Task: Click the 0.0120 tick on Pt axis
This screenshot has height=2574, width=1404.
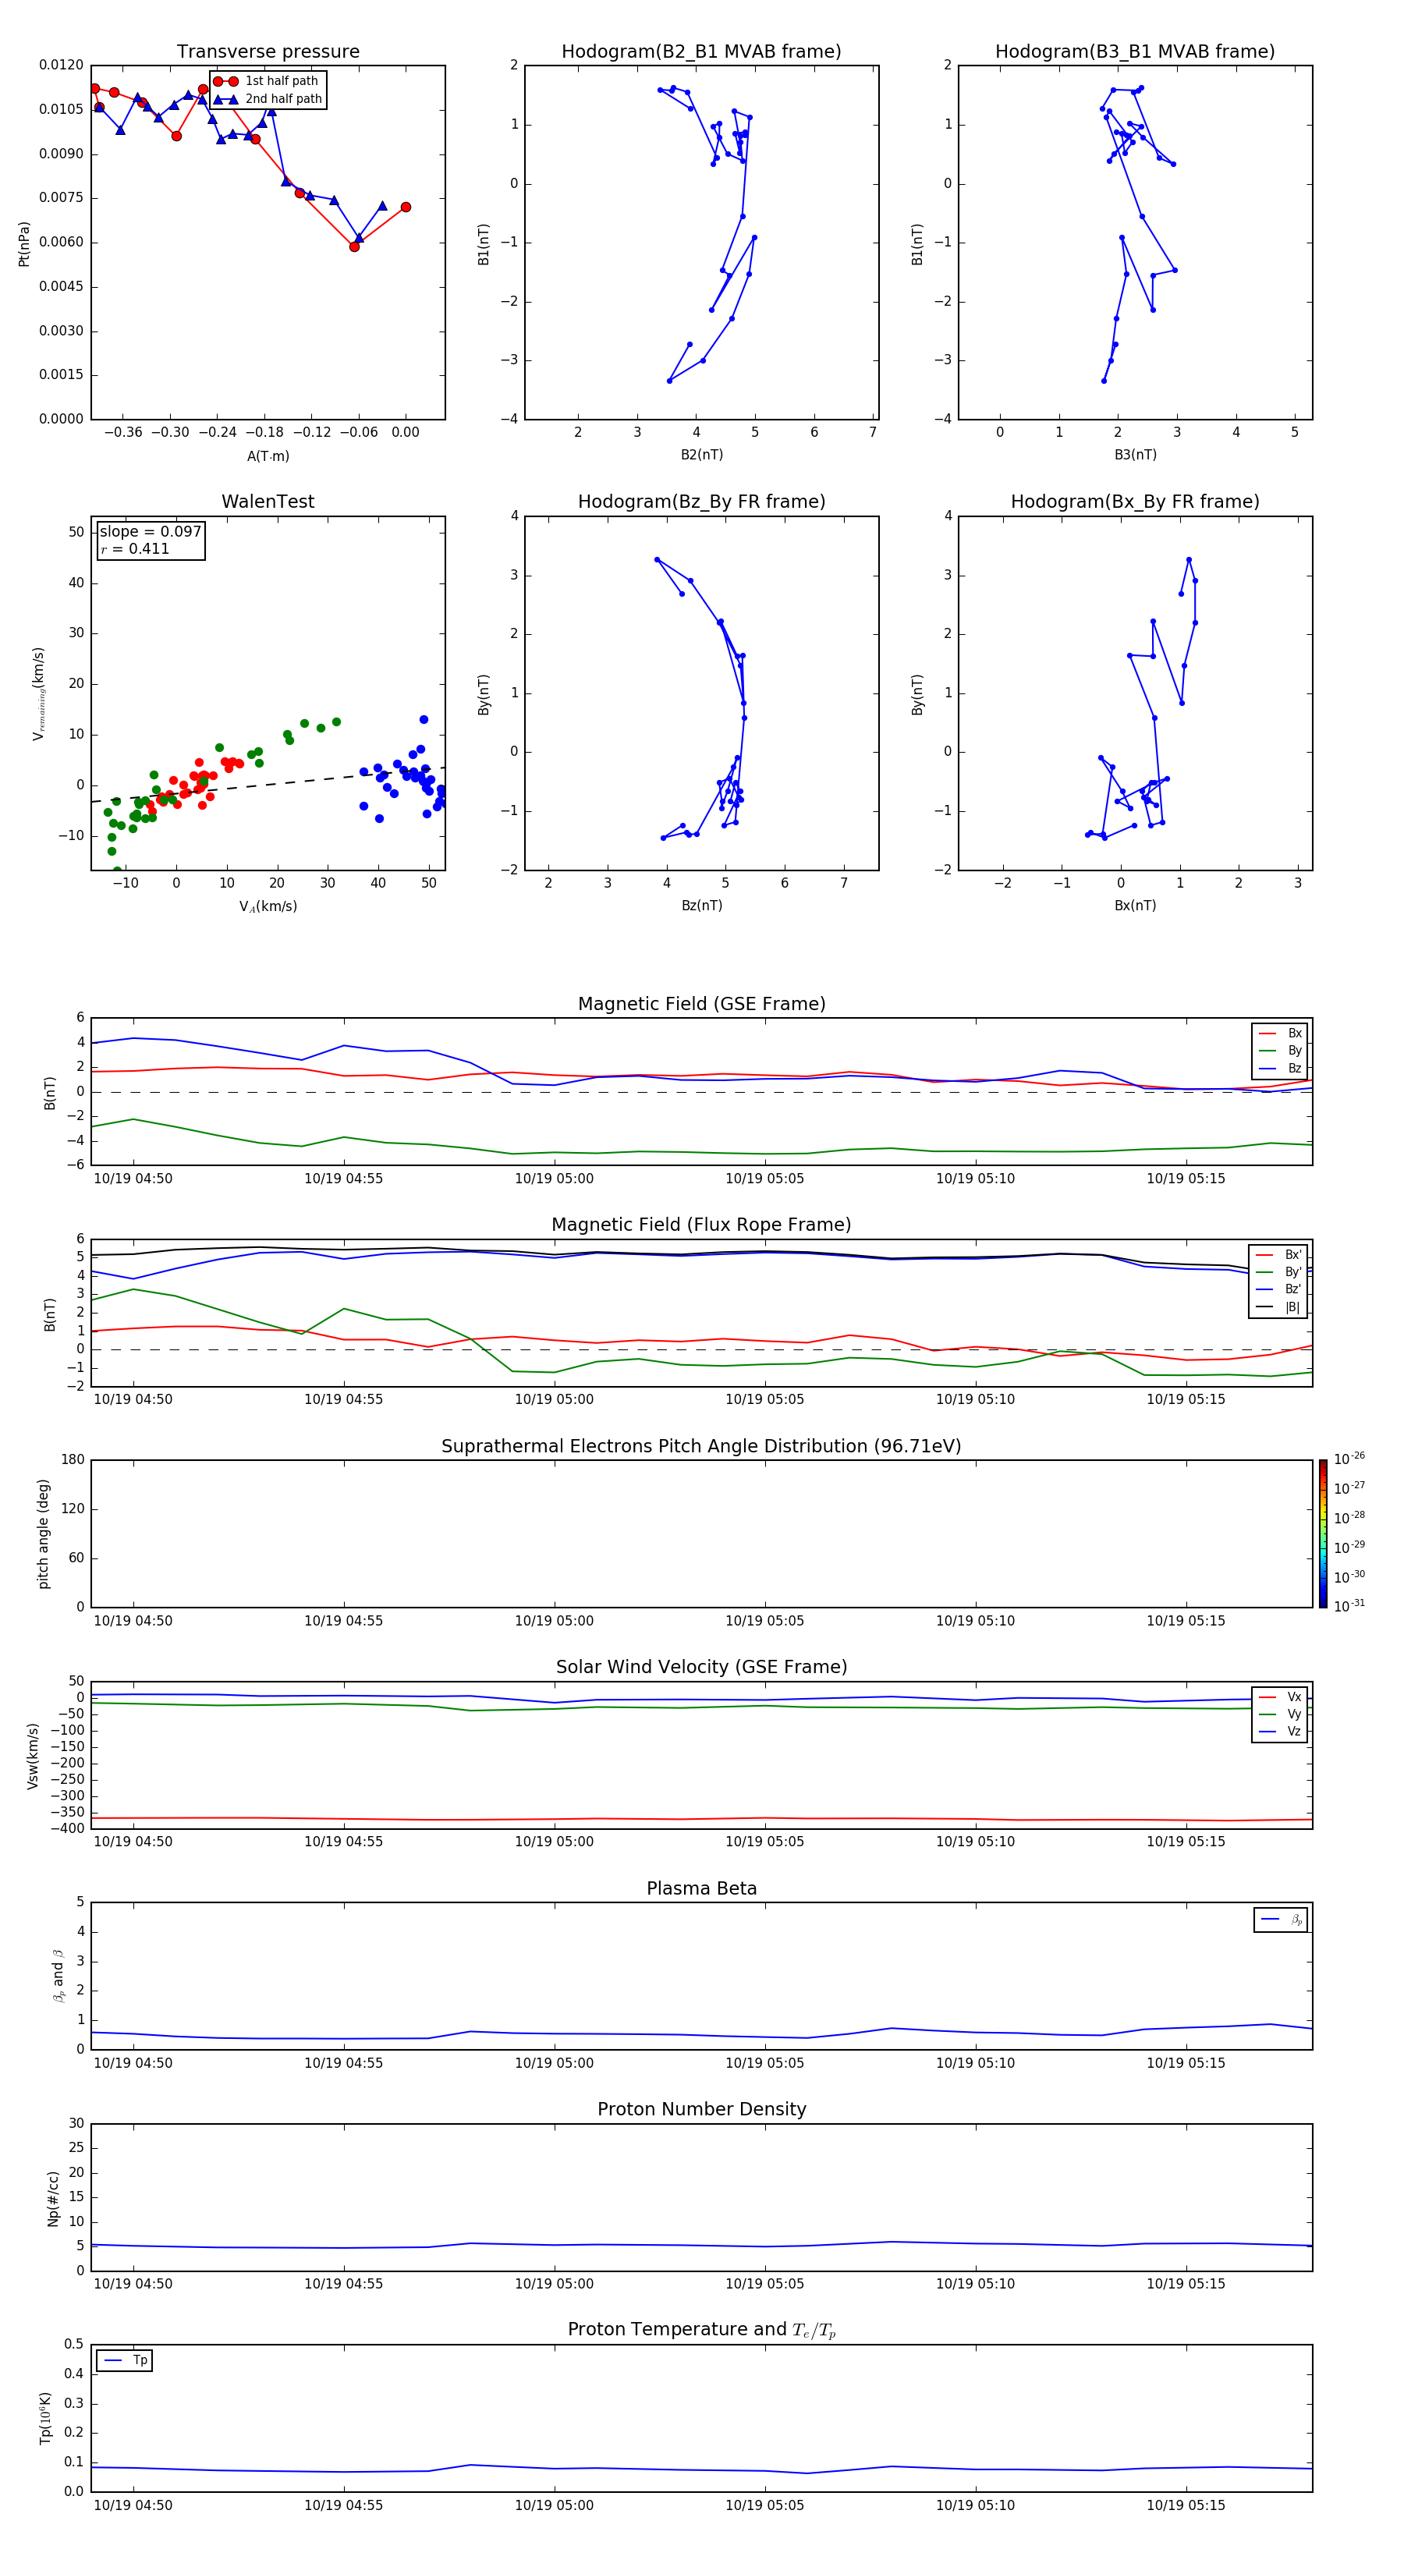Action: (x=62, y=65)
